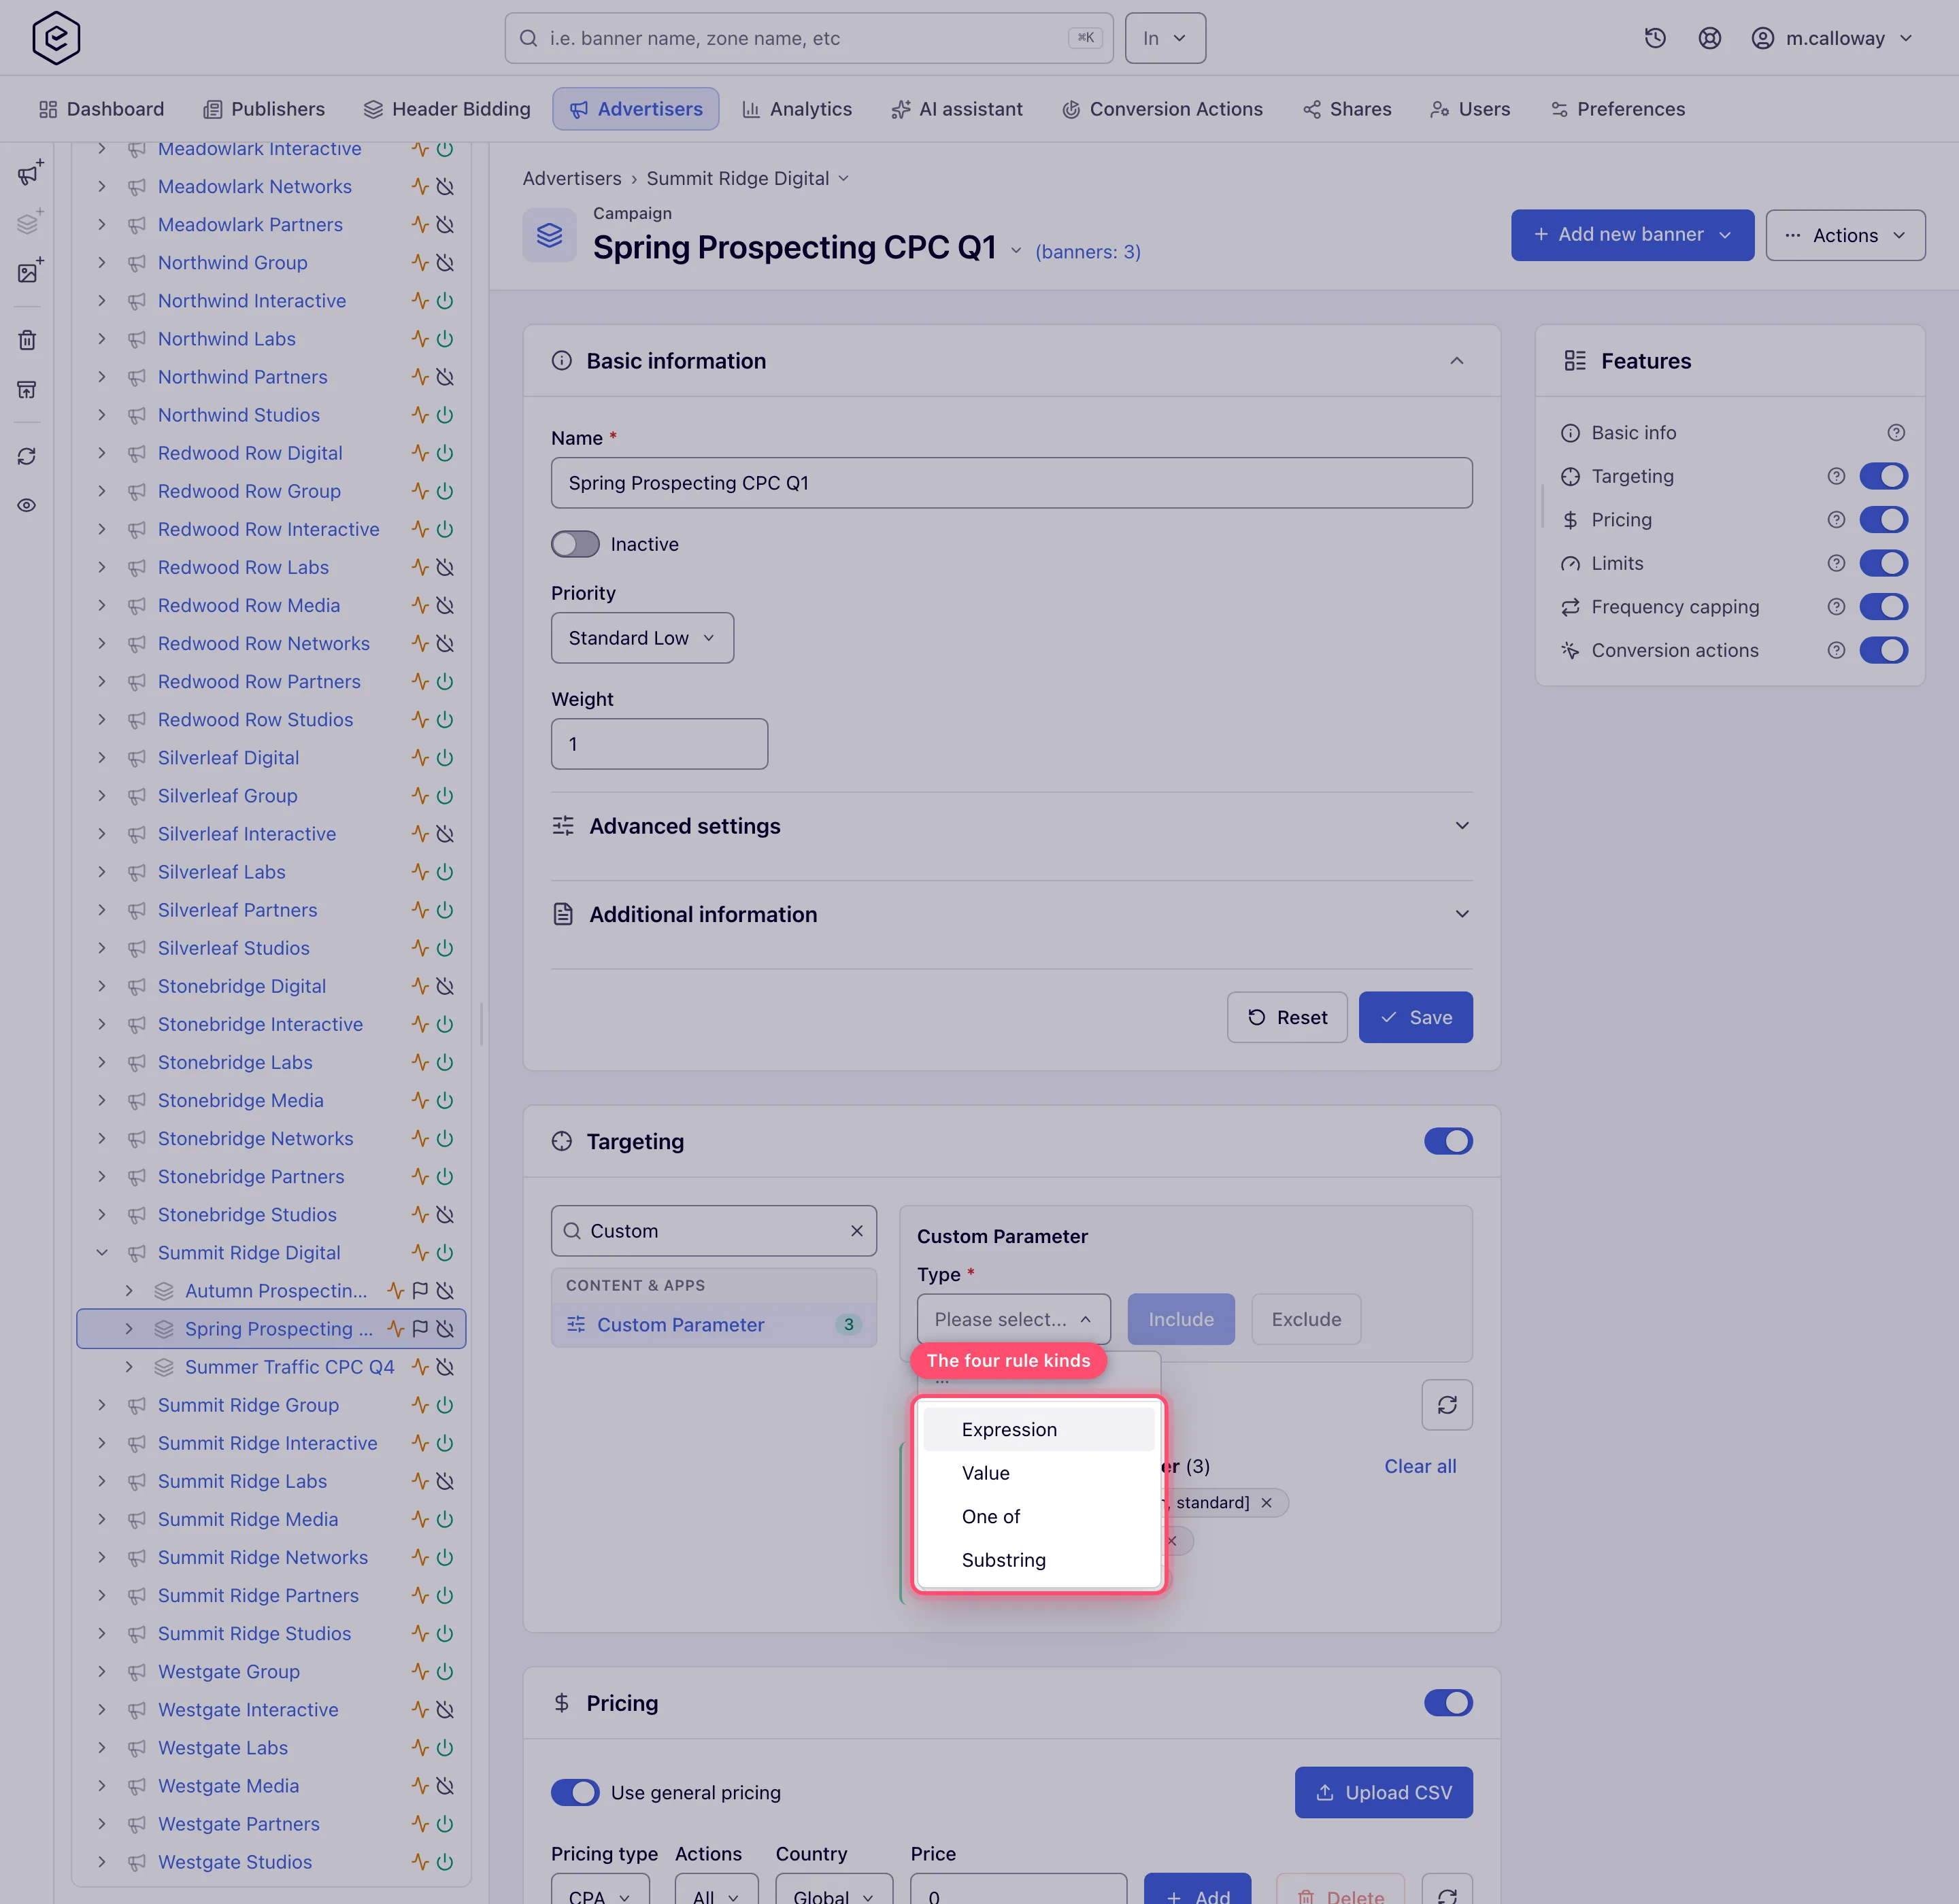
Task: Click eye visibility icon in left rail
Action: pyautogui.click(x=27, y=505)
